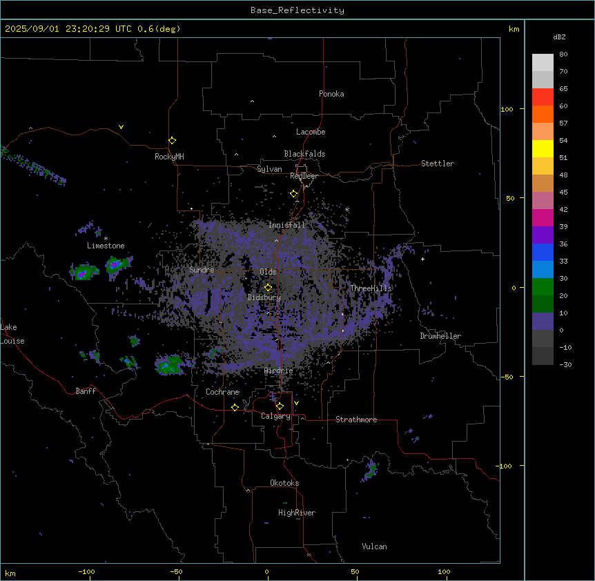Select the yellow diamond marker south of Cochrane

pyautogui.click(x=235, y=408)
